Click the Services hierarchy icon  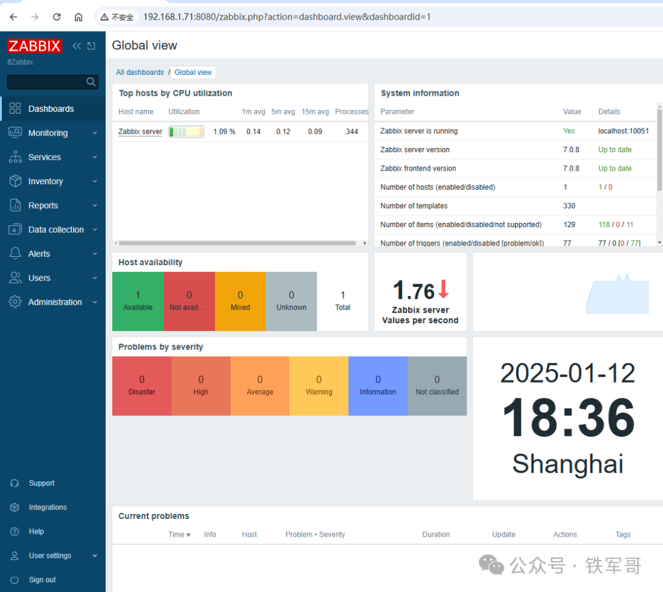(15, 157)
